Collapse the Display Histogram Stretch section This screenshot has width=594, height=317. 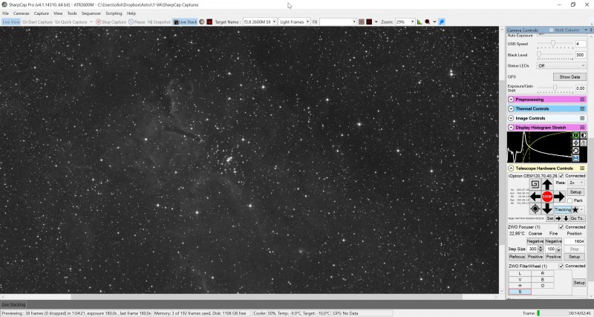pos(511,128)
